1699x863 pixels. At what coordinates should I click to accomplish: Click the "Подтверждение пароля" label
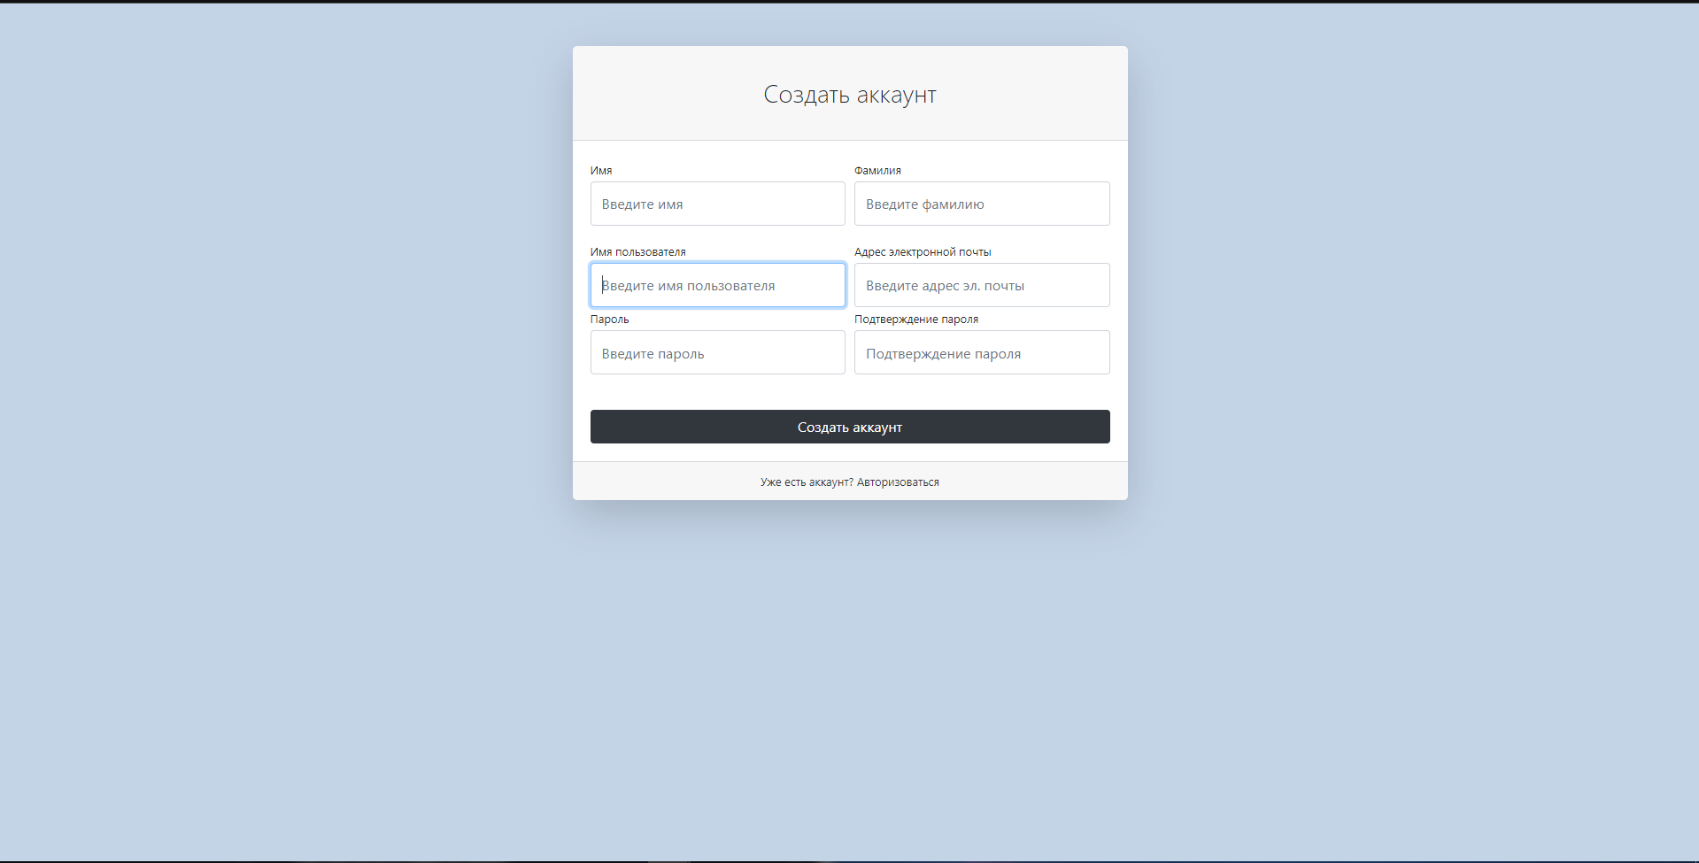click(x=916, y=319)
